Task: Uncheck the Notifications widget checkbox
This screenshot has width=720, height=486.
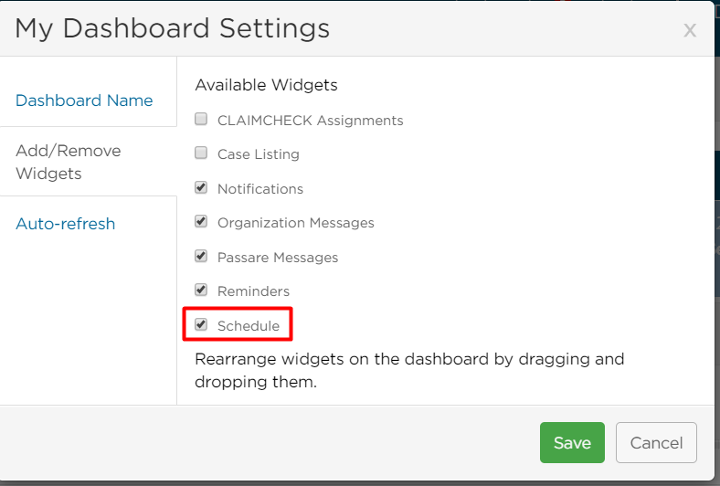Action: (x=201, y=187)
